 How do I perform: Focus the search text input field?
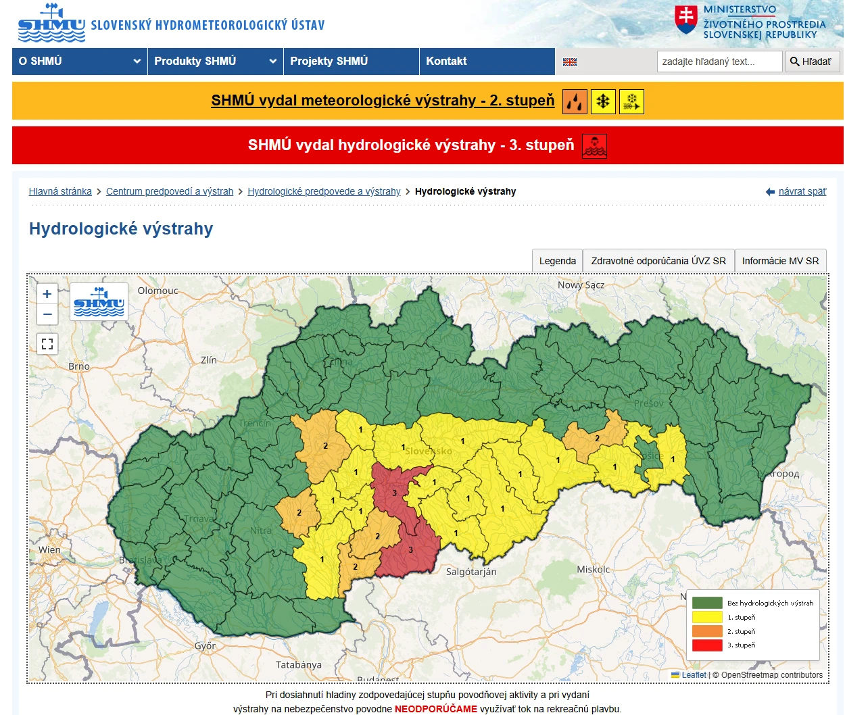click(x=719, y=61)
